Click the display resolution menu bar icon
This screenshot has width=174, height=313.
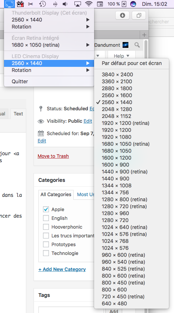coord(9,4)
